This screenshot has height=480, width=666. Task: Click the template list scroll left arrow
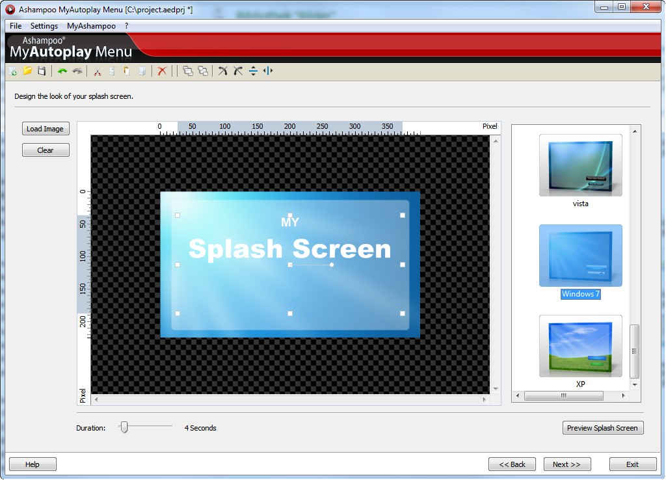[x=517, y=395]
